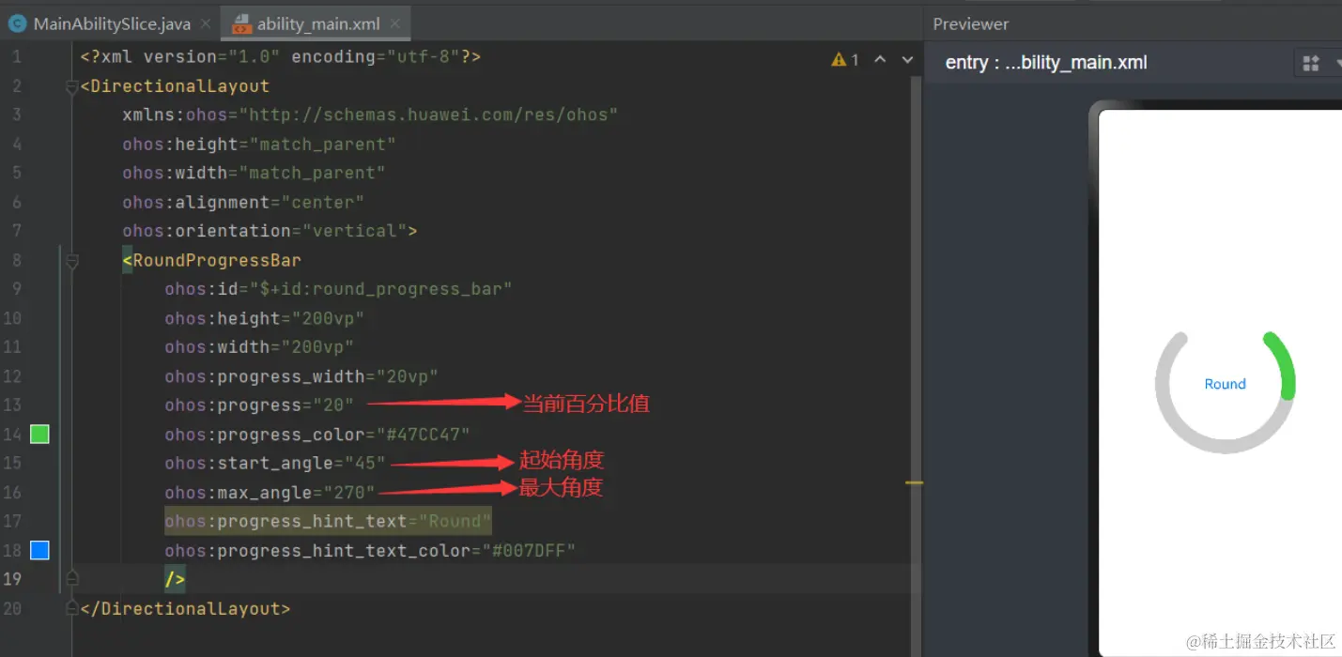Image resolution: width=1342 pixels, height=657 pixels.
Task: Click the entry : ...bility_main.xml preview label
Action: 1046,63
